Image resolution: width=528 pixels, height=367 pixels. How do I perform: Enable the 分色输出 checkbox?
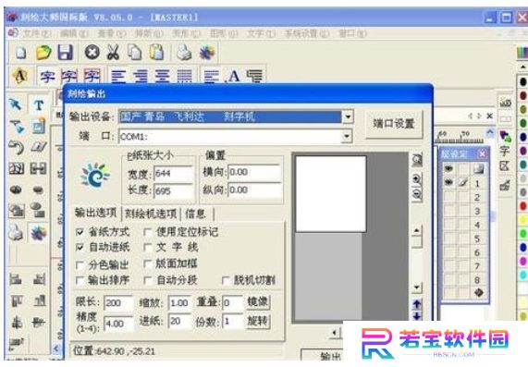pyautogui.click(x=80, y=265)
